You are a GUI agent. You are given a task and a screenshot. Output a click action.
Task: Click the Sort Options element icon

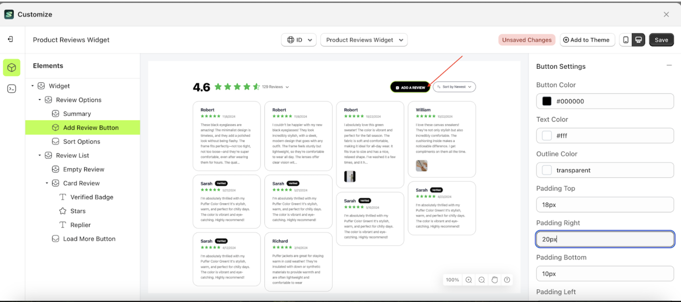(x=55, y=141)
